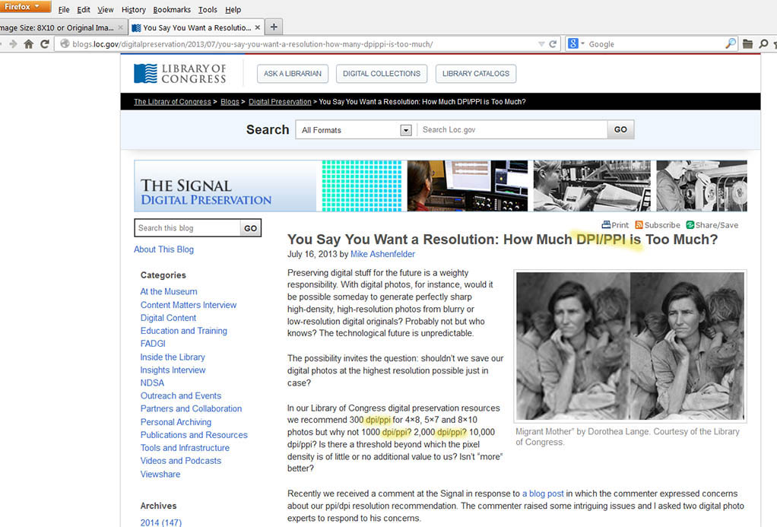Image resolution: width=777 pixels, height=527 pixels.
Task: Click The Signal Digital Preservation banner
Action: (440, 186)
